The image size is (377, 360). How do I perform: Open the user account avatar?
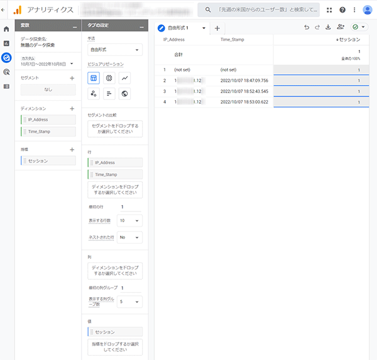tap(368, 10)
